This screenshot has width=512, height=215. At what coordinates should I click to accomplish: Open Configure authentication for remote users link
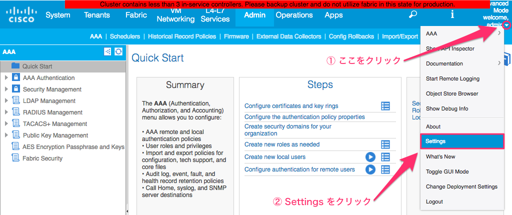pyautogui.click(x=300, y=169)
